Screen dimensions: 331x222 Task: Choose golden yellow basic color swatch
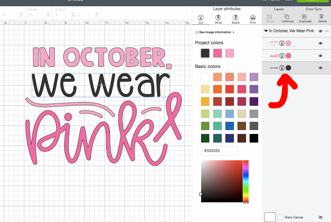click(205, 101)
